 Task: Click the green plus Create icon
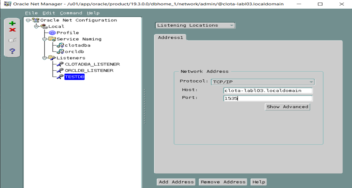tap(12, 23)
